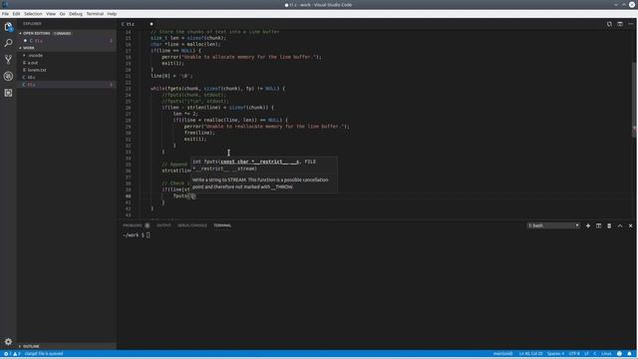
Task: Change indentation via Spaces: 4
Action: pyautogui.click(x=555, y=354)
